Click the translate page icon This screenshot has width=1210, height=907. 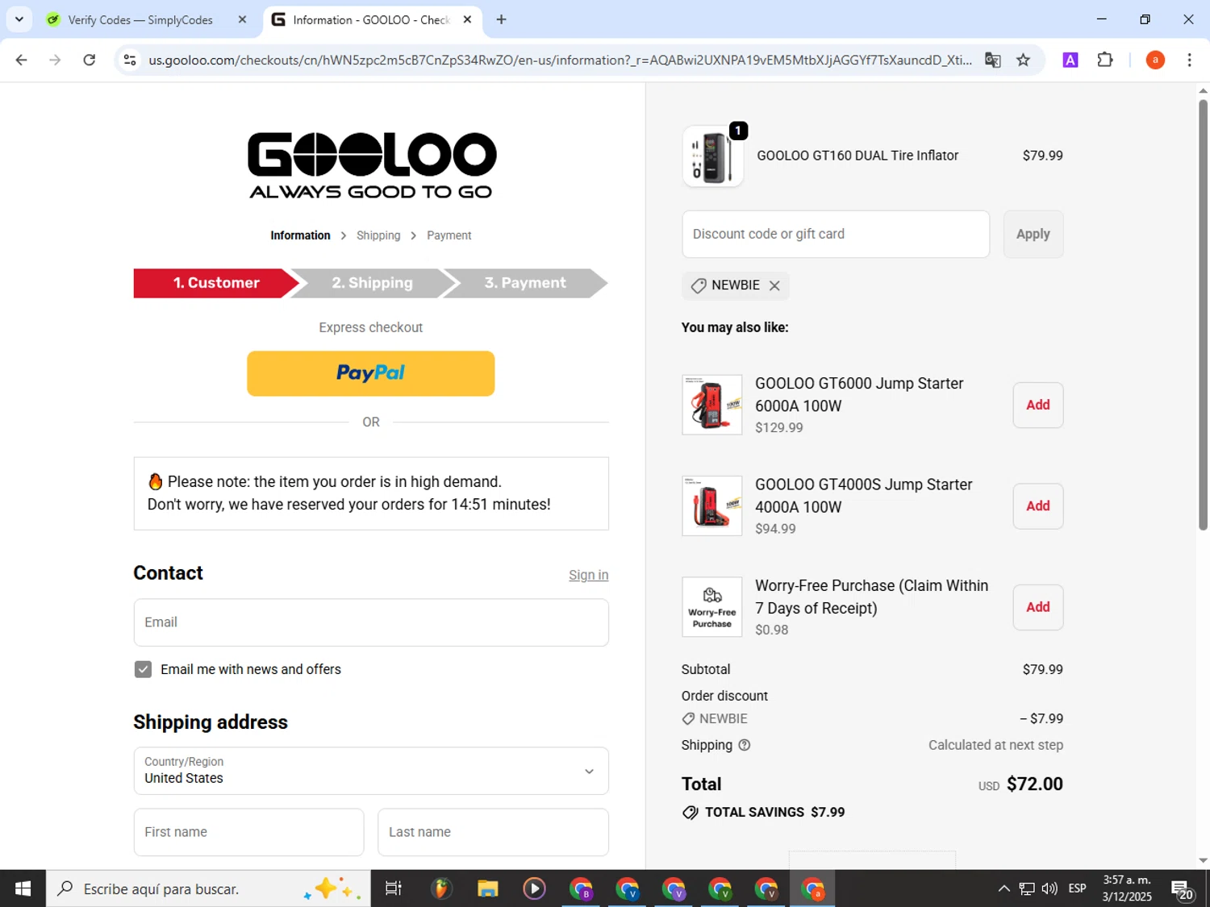pyautogui.click(x=993, y=60)
